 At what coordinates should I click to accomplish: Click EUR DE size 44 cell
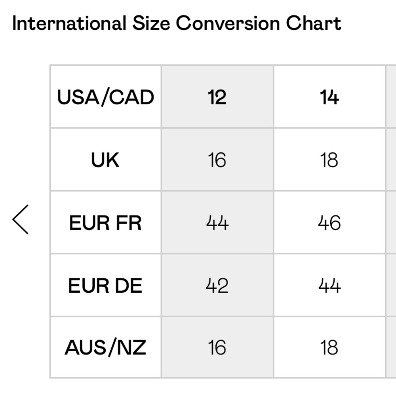point(329,285)
